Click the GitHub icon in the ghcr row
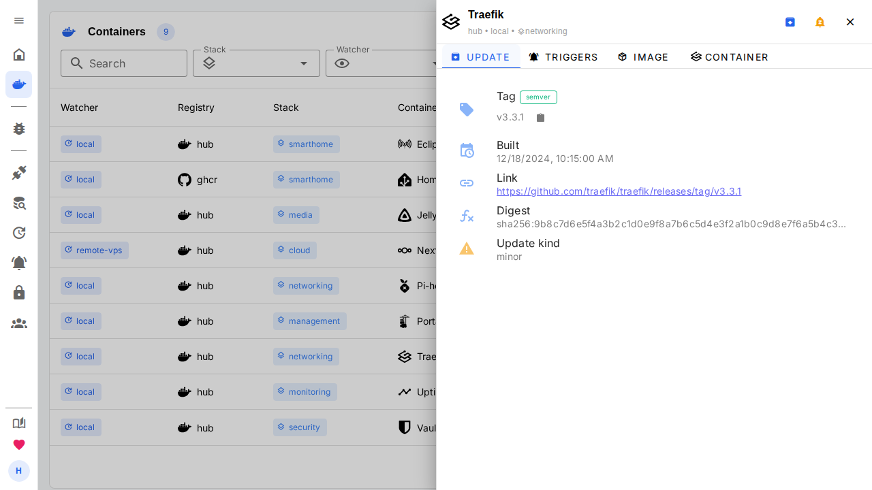Image resolution: width=872 pixels, height=490 pixels. (185, 180)
